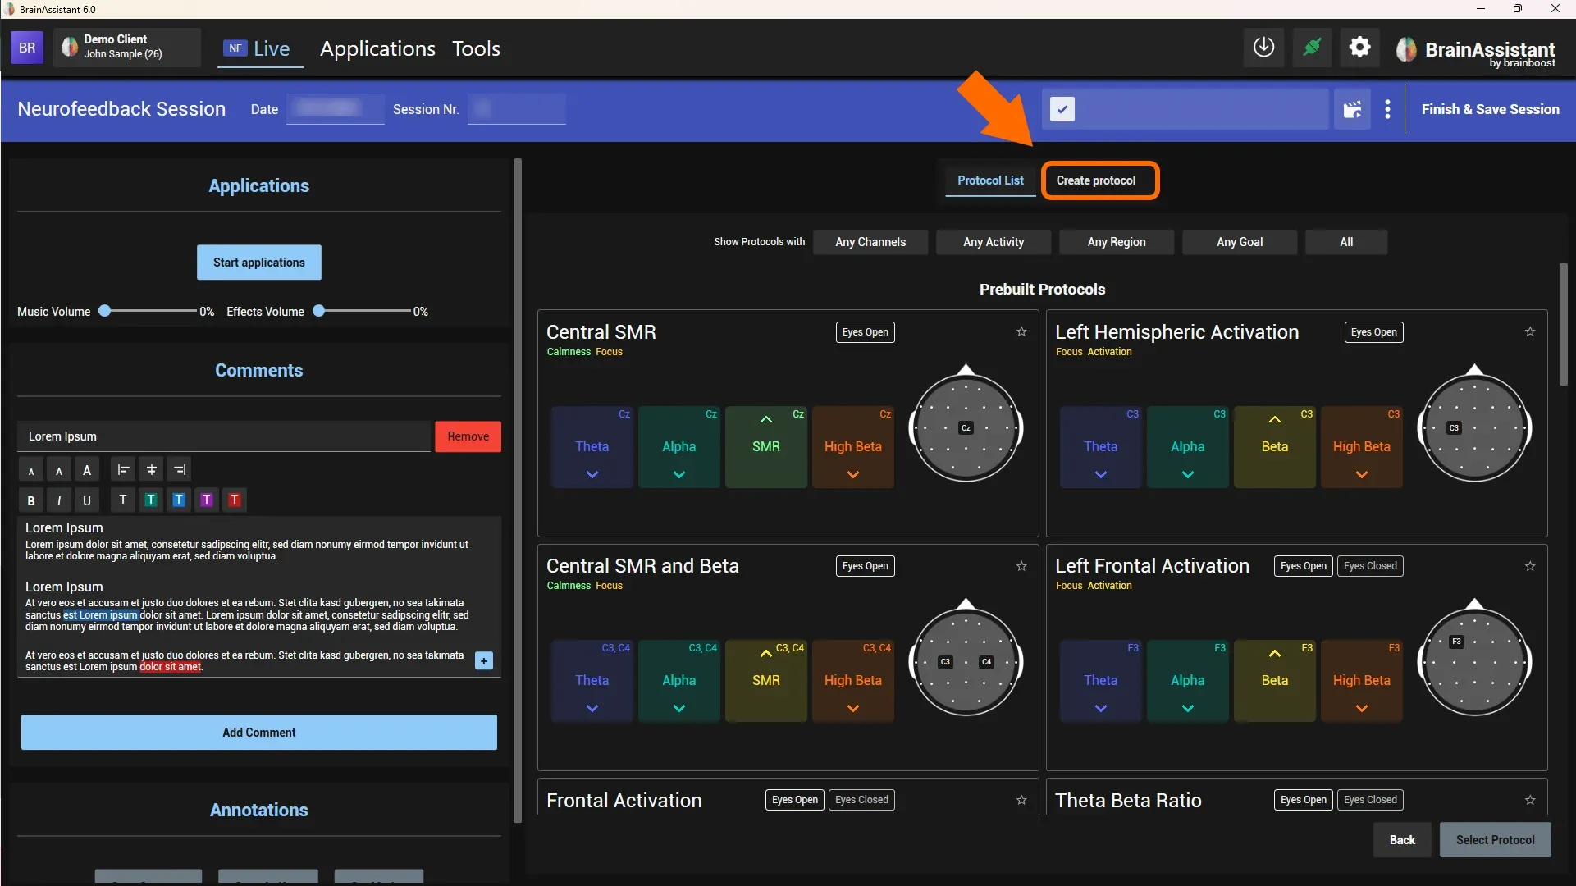The height and width of the screenshot is (886, 1576).
Task: Toggle Eyes Open on Central SMR
Action: 865,332
